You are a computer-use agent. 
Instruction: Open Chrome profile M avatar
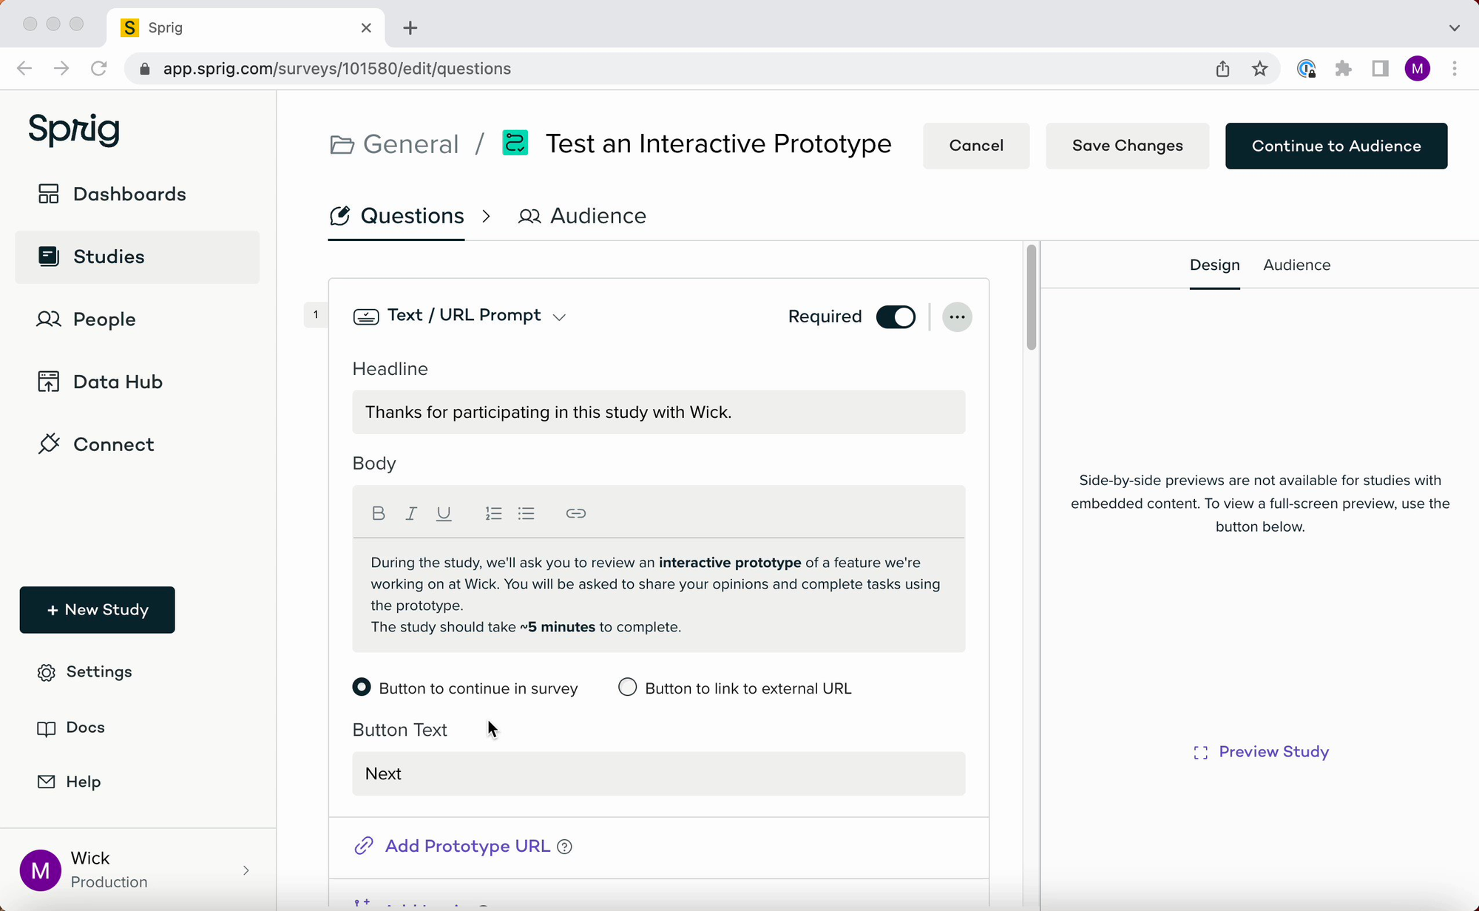[1417, 69]
